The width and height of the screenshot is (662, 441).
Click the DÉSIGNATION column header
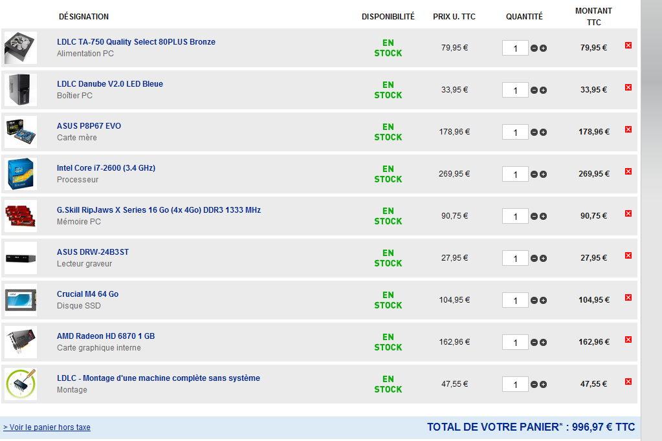83,17
